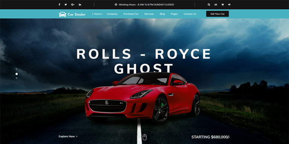The width and height of the screenshot is (289, 144).
Task: Open the Twitter social link icon
Action: (66, 4)
